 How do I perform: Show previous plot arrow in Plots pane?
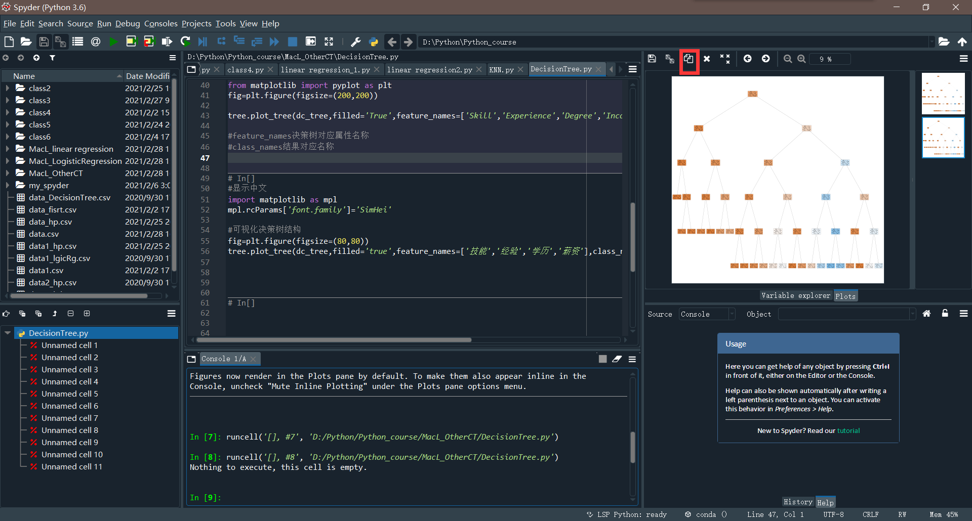[747, 59]
